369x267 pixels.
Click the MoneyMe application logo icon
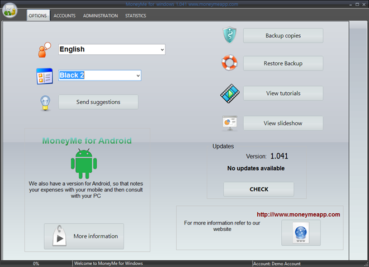(10, 10)
